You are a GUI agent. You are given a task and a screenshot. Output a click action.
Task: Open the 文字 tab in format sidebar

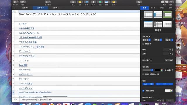pyautogui.click(x=162, y=8)
